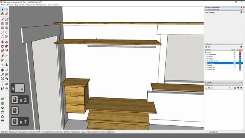Screen dimensions: 245x138
Task: Select the Scale tool
Action: 2,51
